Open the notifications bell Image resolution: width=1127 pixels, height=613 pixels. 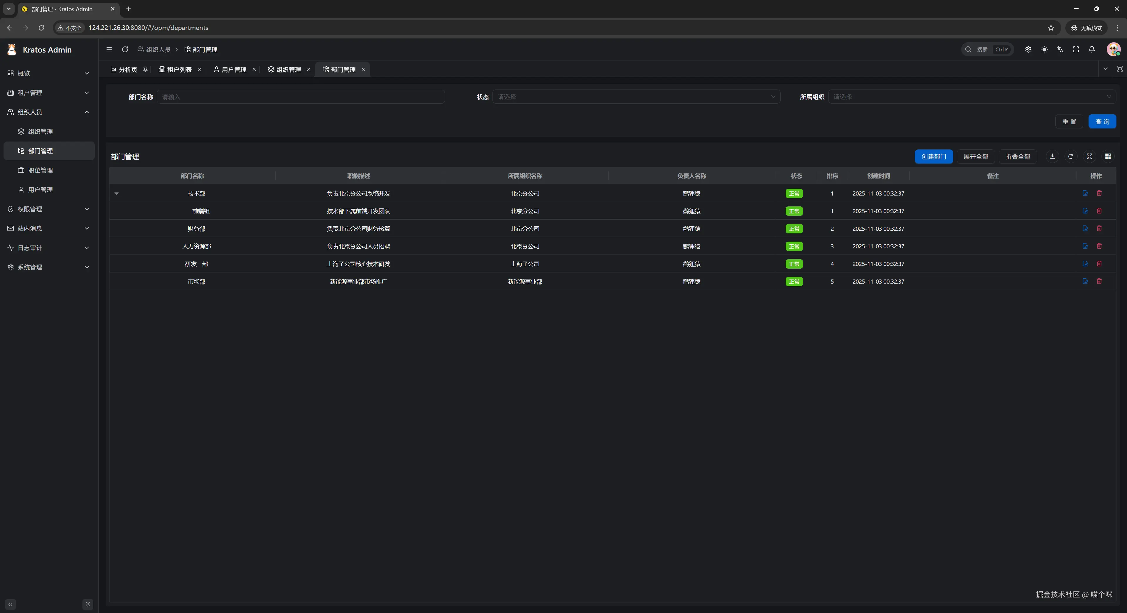pos(1091,49)
